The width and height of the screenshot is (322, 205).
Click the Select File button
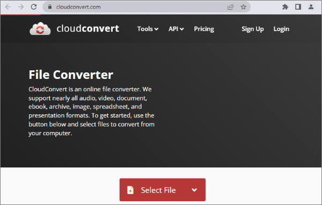(163, 190)
